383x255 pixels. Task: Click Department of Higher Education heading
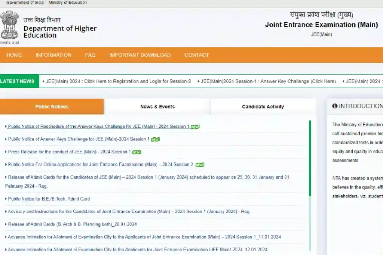pyautogui.click(x=60, y=32)
